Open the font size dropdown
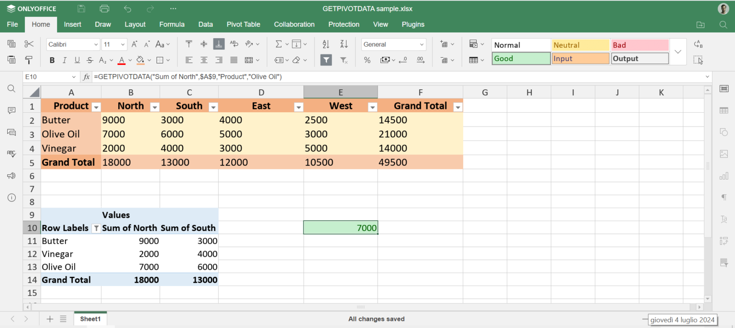735x328 pixels. click(x=114, y=44)
